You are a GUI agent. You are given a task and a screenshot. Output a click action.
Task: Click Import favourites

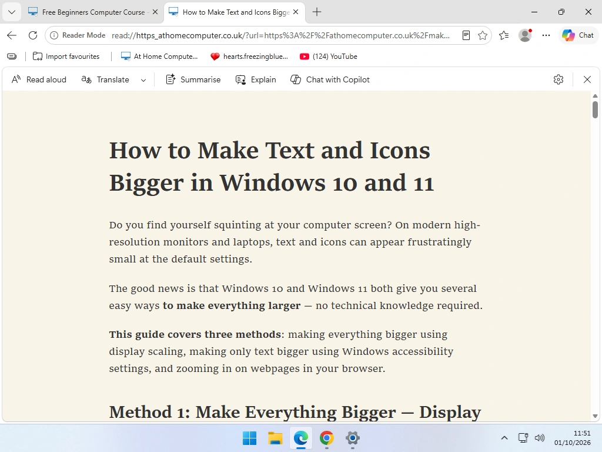pos(66,56)
